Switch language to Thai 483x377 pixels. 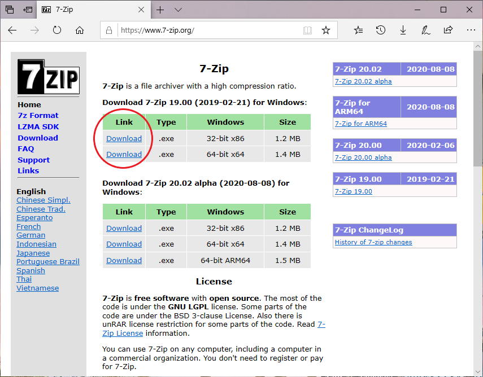tap(24, 279)
